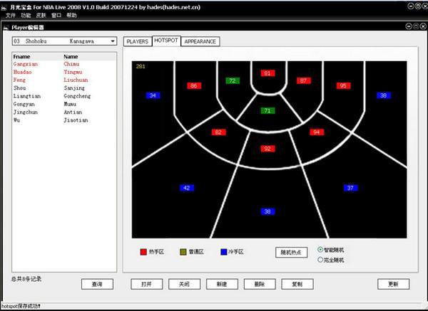The width and height of the screenshot is (428, 311).
Task: Click the 打开 button
Action: point(146,284)
